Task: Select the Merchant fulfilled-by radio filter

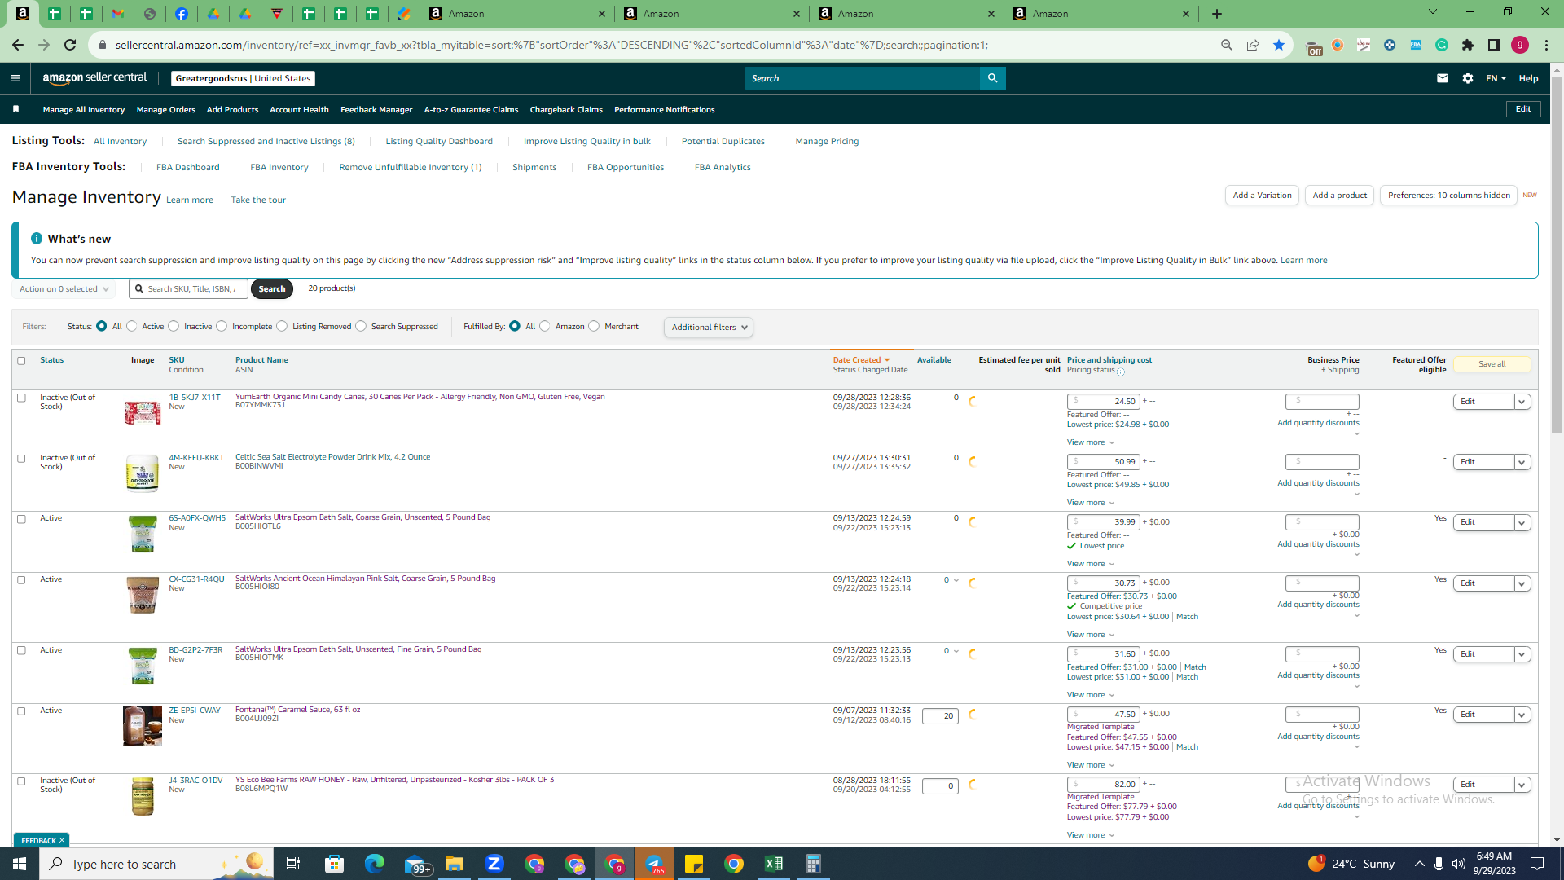Action: coord(594,326)
